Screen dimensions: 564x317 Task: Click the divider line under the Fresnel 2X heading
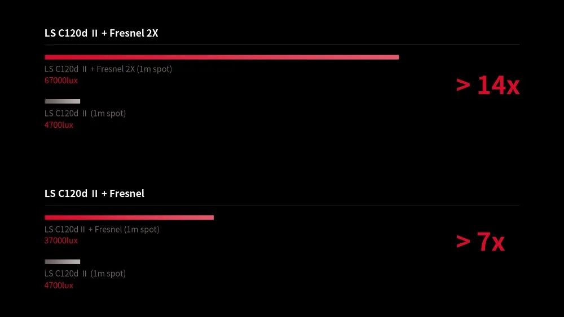pos(282,45)
